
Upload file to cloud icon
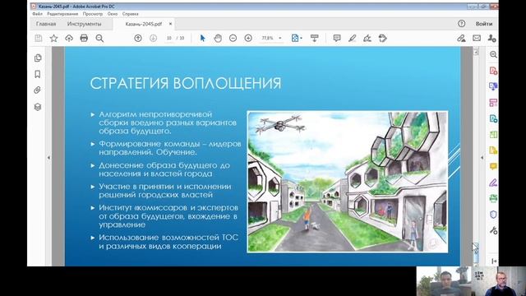[x=69, y=39]
